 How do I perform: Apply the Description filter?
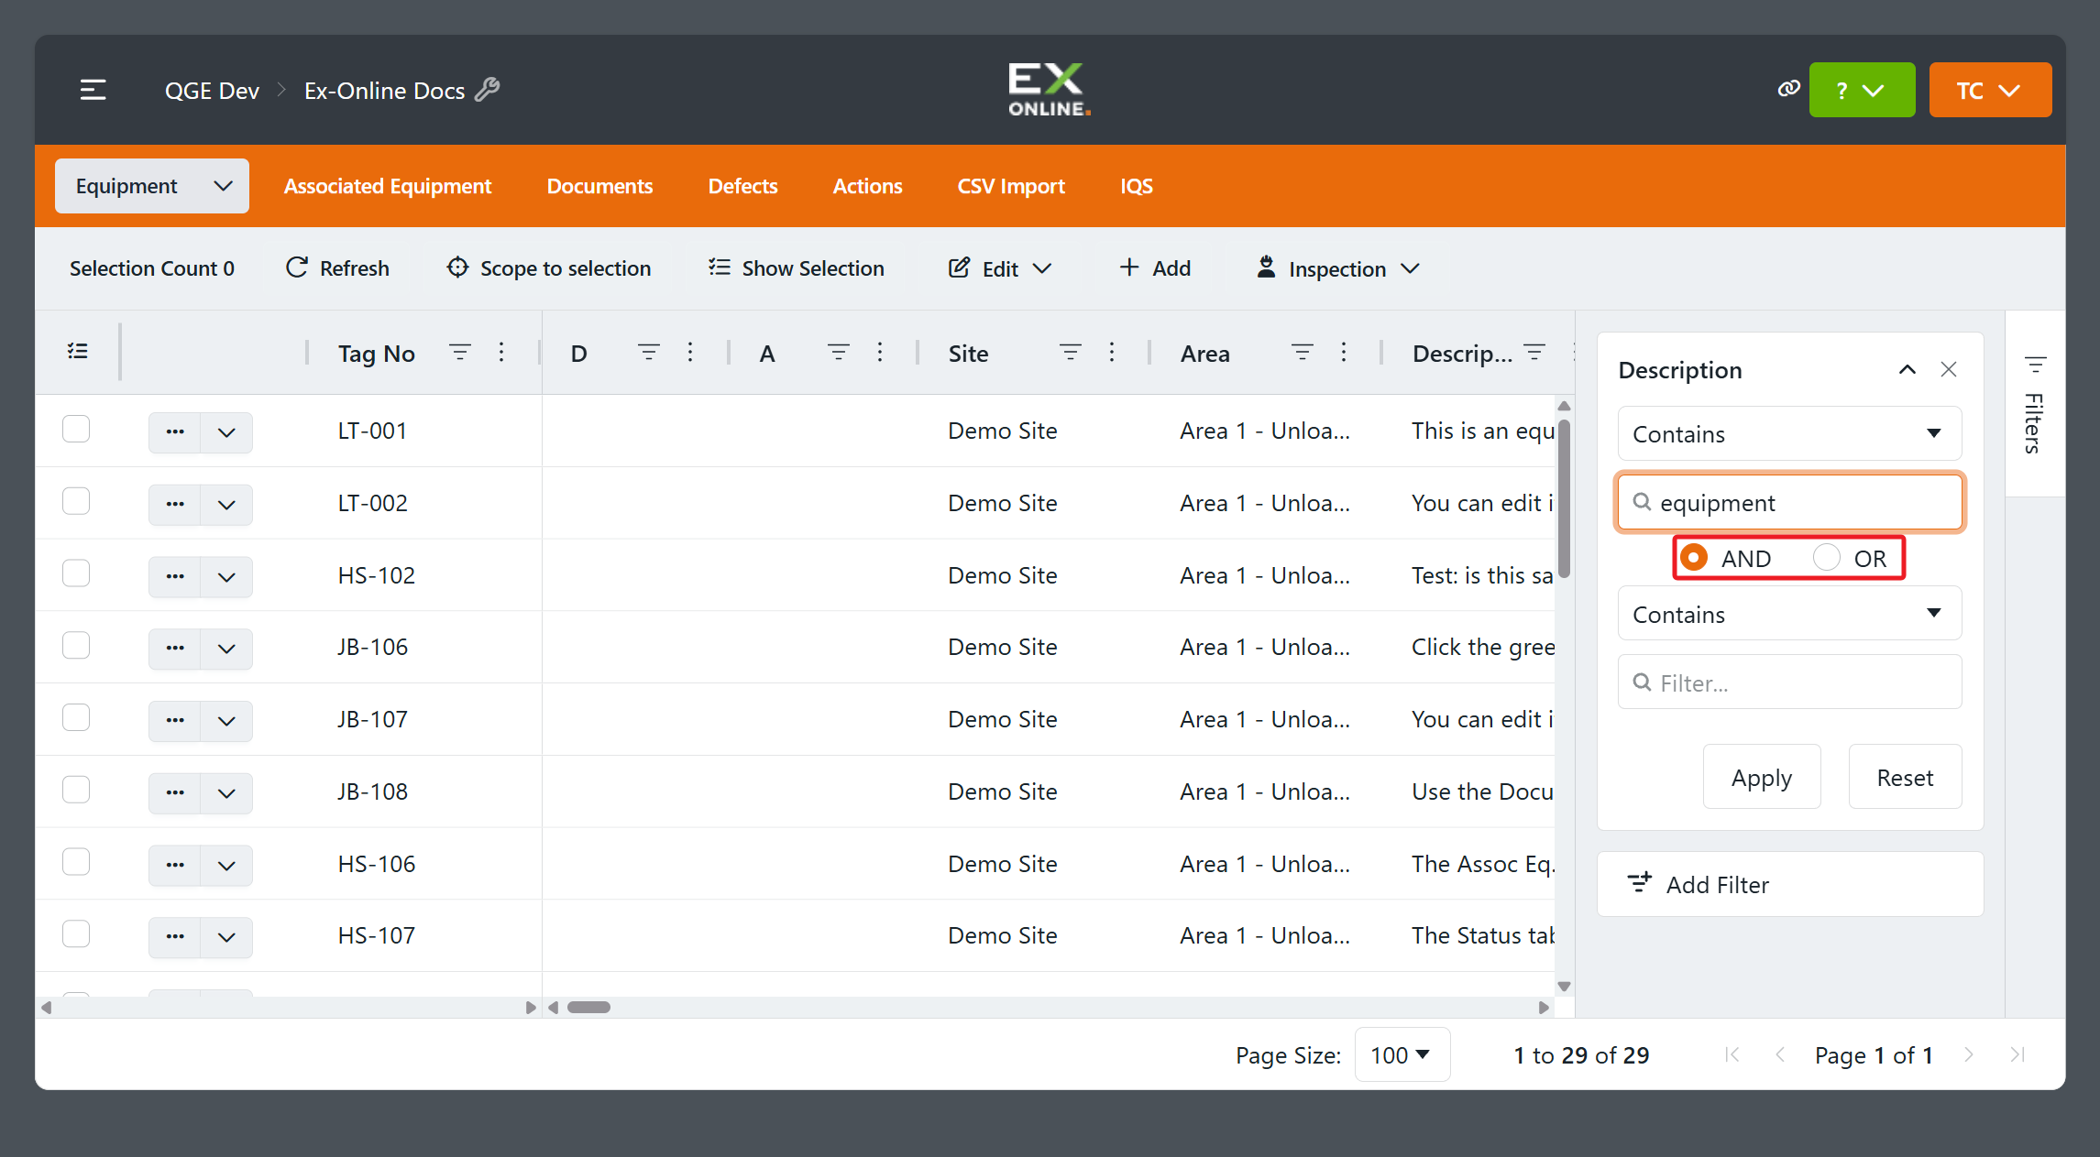click(1762, 777)
